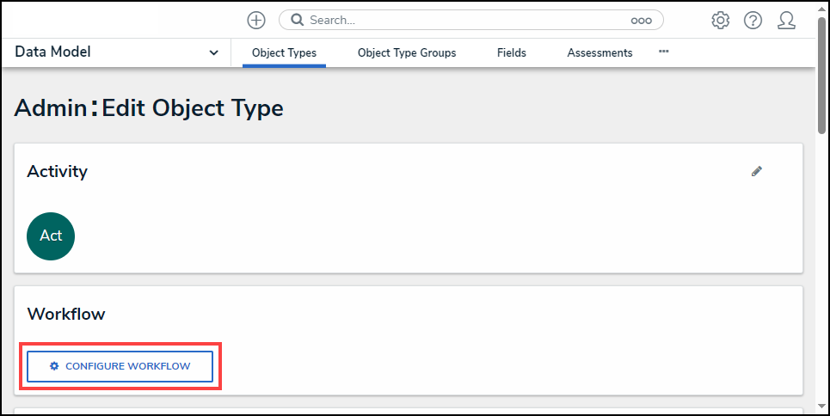This screenshot has width=830, height=416.
Task: Open the more tabs ellipsis menu
Action: (664, 52)
